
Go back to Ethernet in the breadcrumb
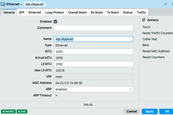13,4
